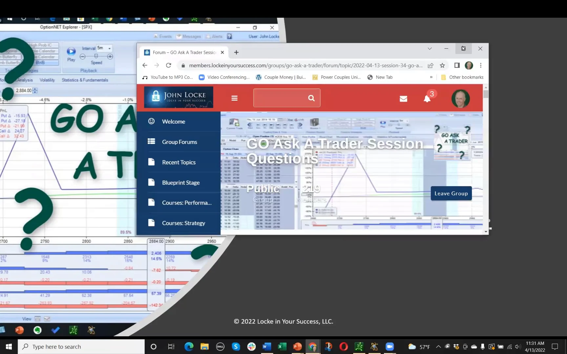Screen dimensions: 567x354
Task: Open Skype from the taskbar
Action: 236,346
